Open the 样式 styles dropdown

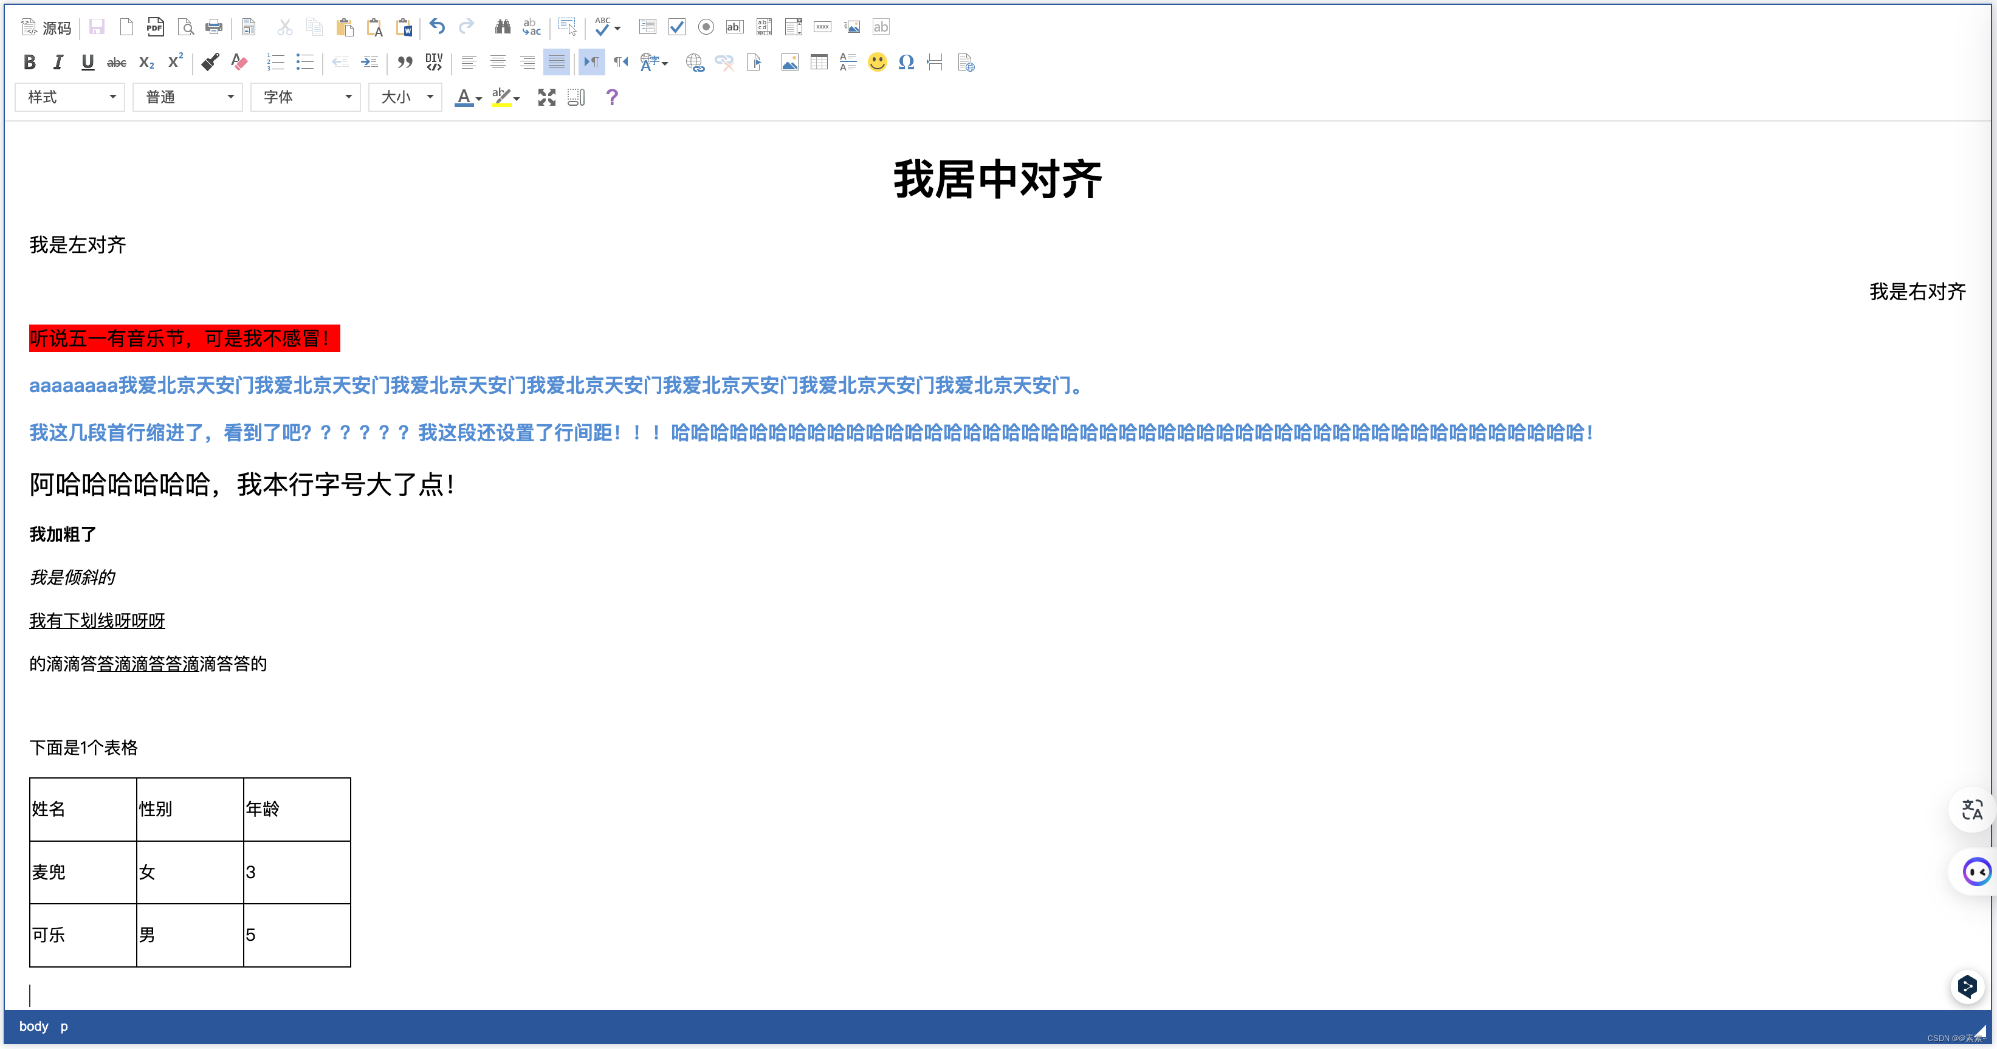(70, 97)
